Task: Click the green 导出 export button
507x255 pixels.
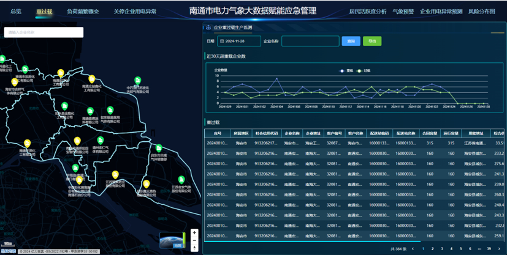Action: (372, 41)
